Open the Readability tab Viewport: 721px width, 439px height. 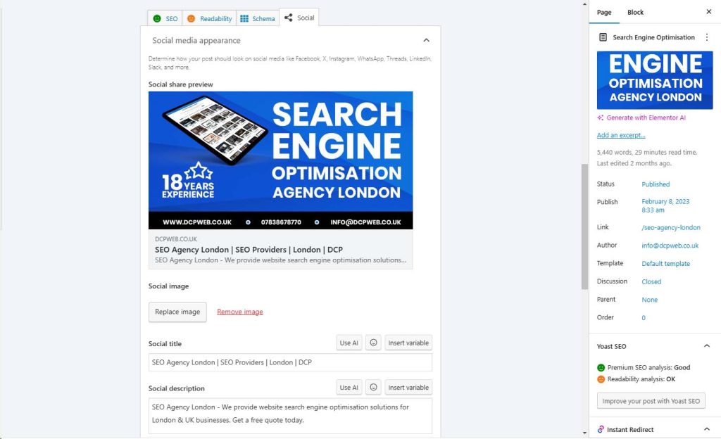pos(209,18)
